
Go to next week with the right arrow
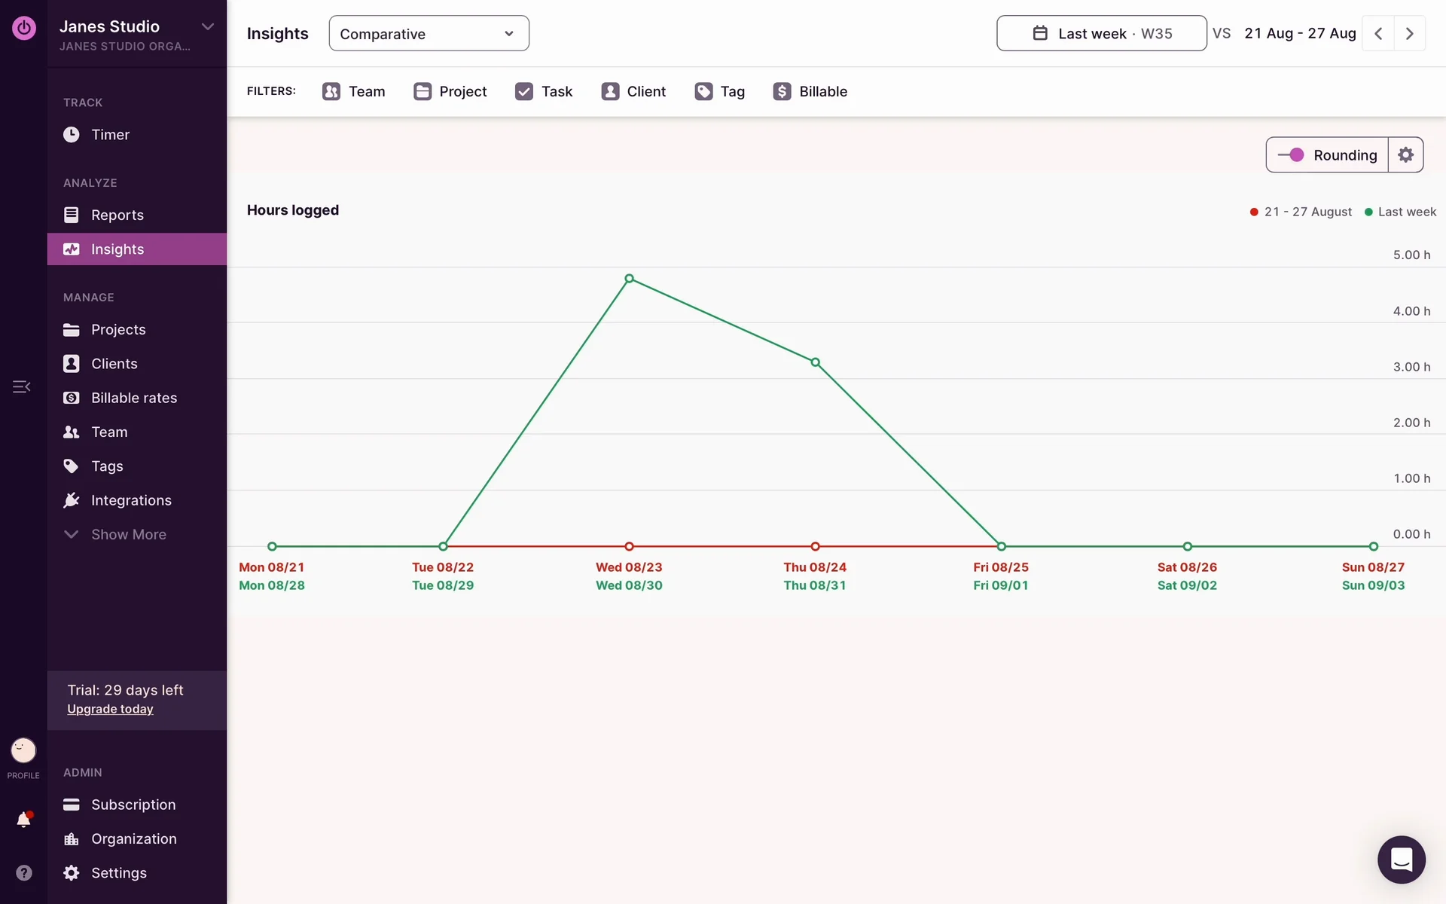[1409, 33]
